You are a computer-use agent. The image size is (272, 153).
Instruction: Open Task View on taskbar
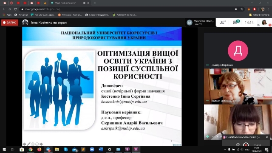click(x=12, y=149)
